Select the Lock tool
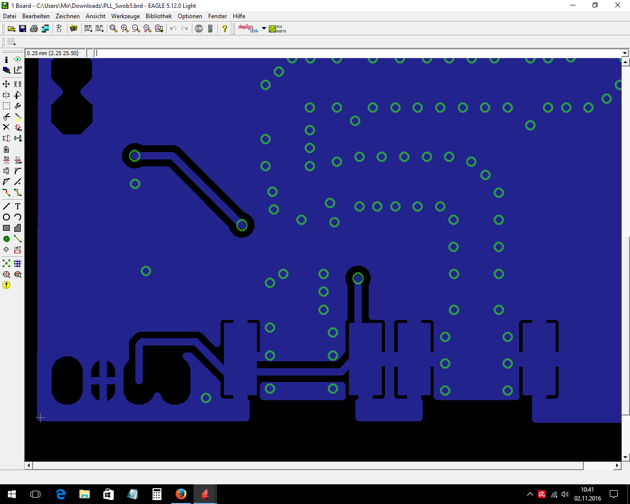This screenshot has height=504, width=630. [6, 149]
